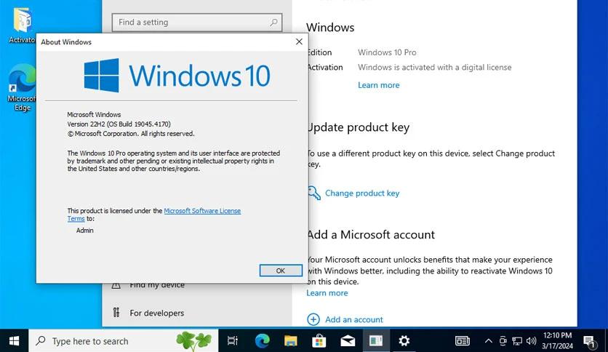Launch Microsoft Edge from the taskbar
This screenshot has width=608, height=352.
(262, 340)
